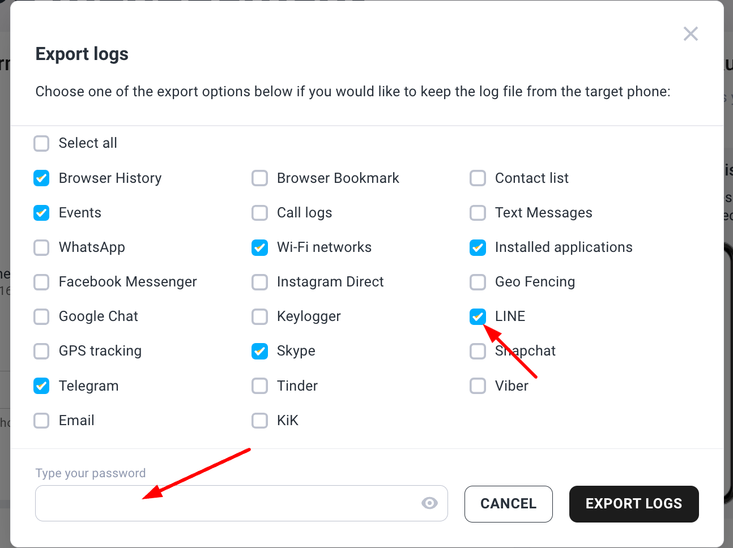This screenshot has height=548, width=733.
Task: Tick the KiK checkbox
Action: point(259,421)
